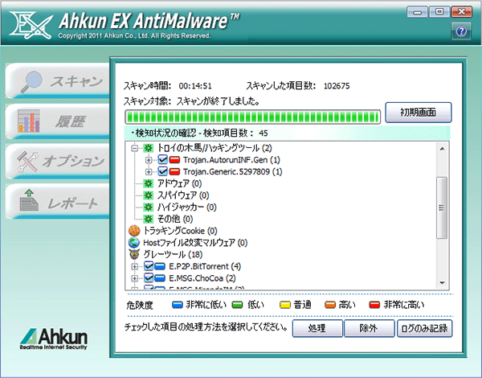Click the report document icon
The width and height of the screenshot is (482, 378).
(29, 200)
